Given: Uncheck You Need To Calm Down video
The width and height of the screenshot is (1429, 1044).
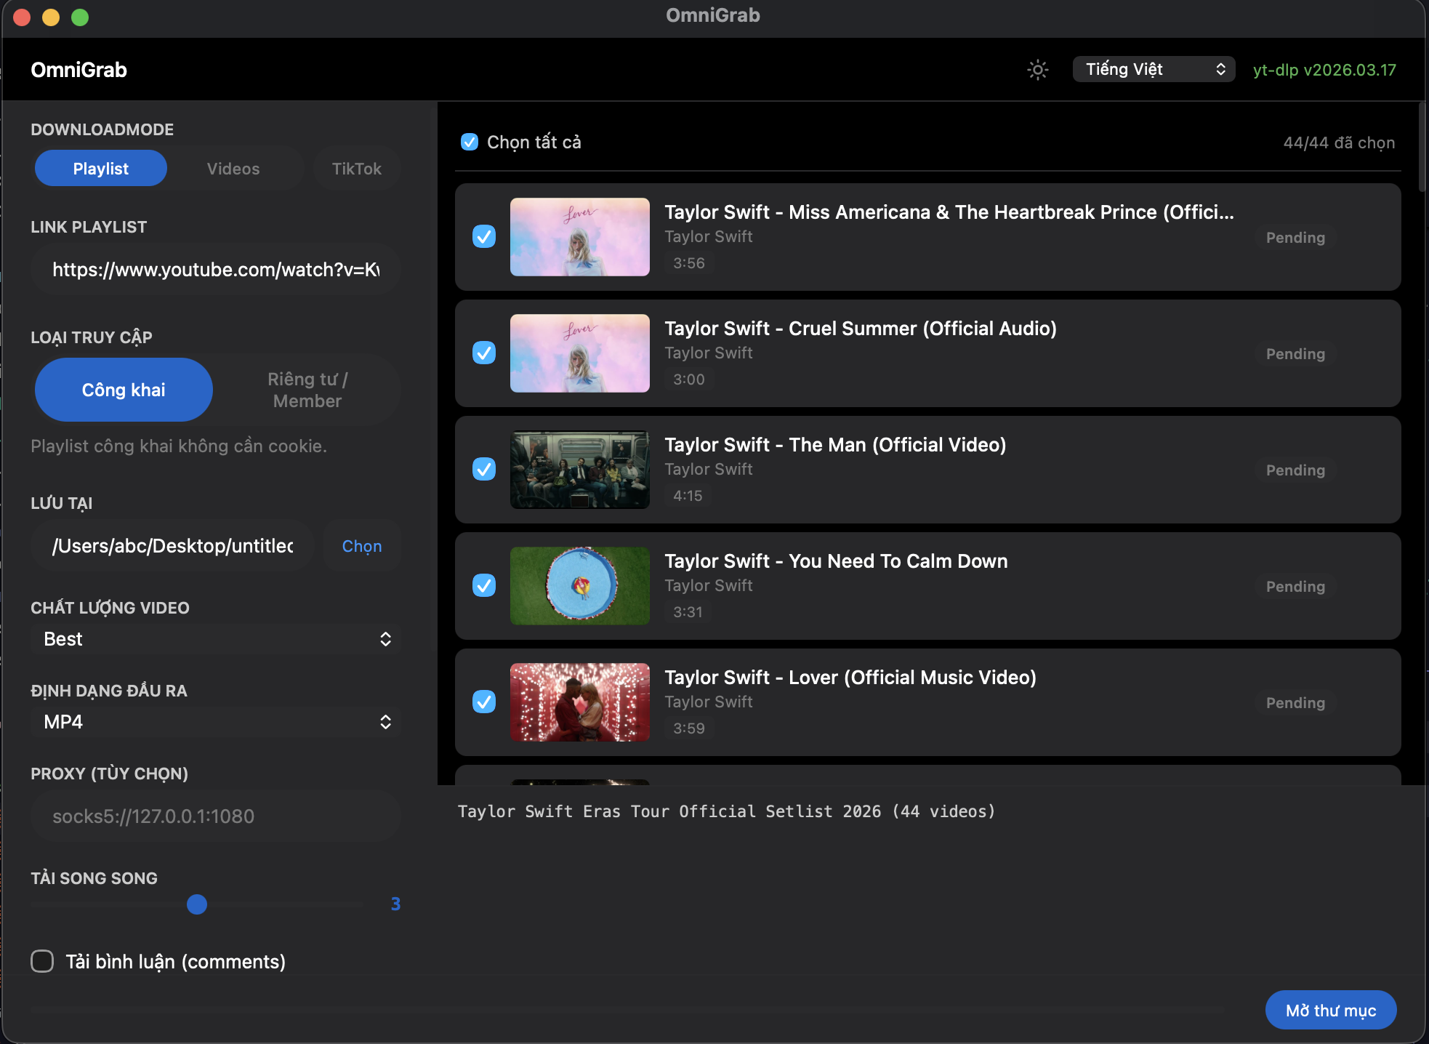Looking at the screenshot, I should [484, 585].
